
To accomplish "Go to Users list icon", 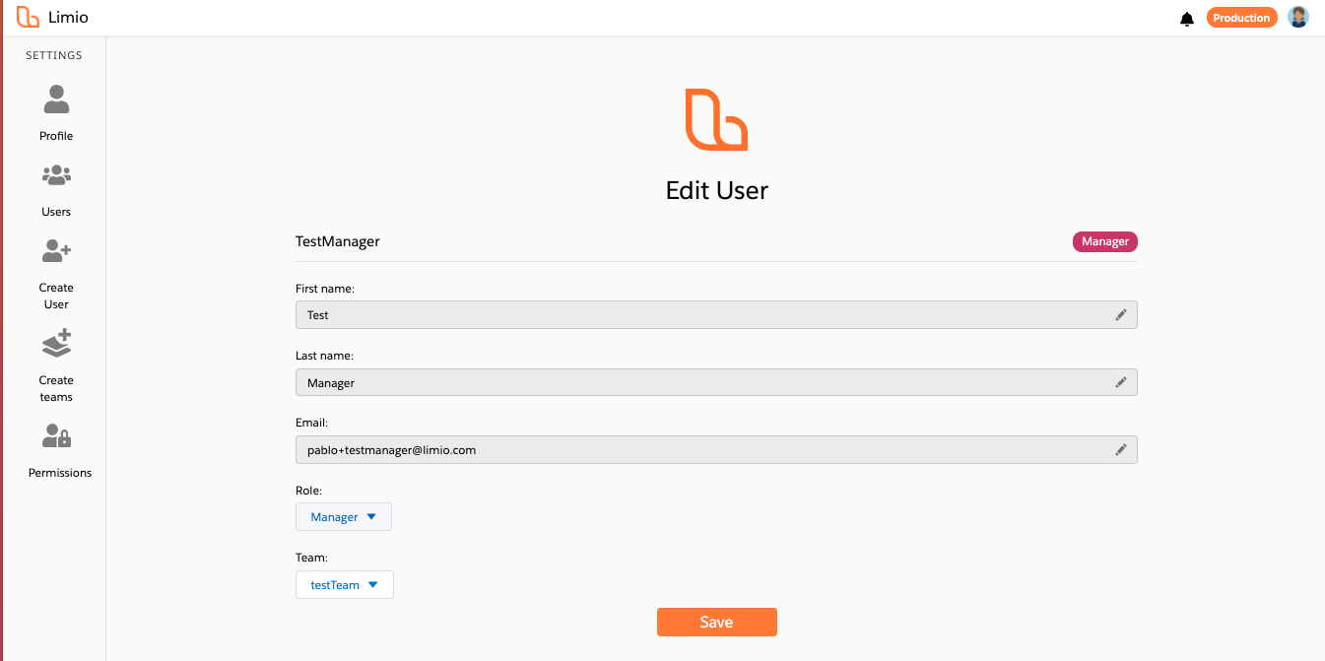I will coord(56,175).
